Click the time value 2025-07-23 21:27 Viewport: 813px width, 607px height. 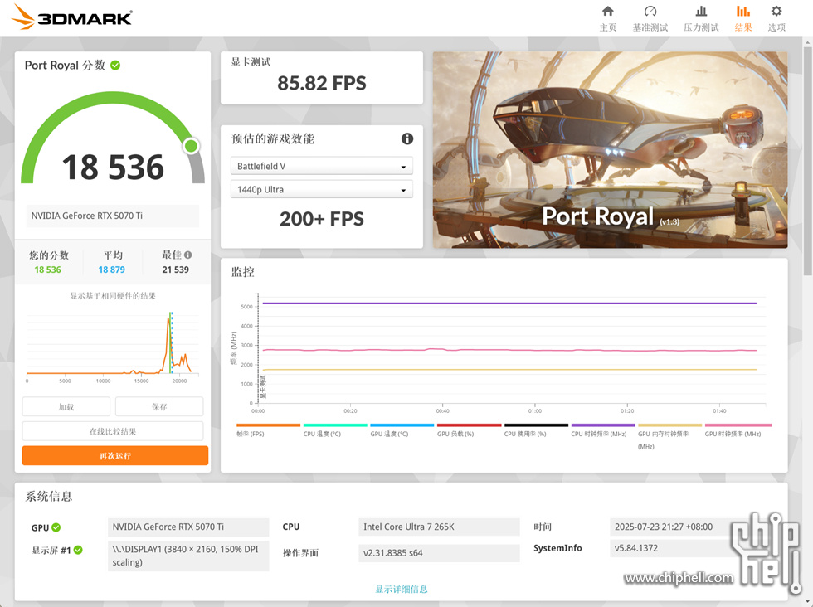click(x=664, y=527)
